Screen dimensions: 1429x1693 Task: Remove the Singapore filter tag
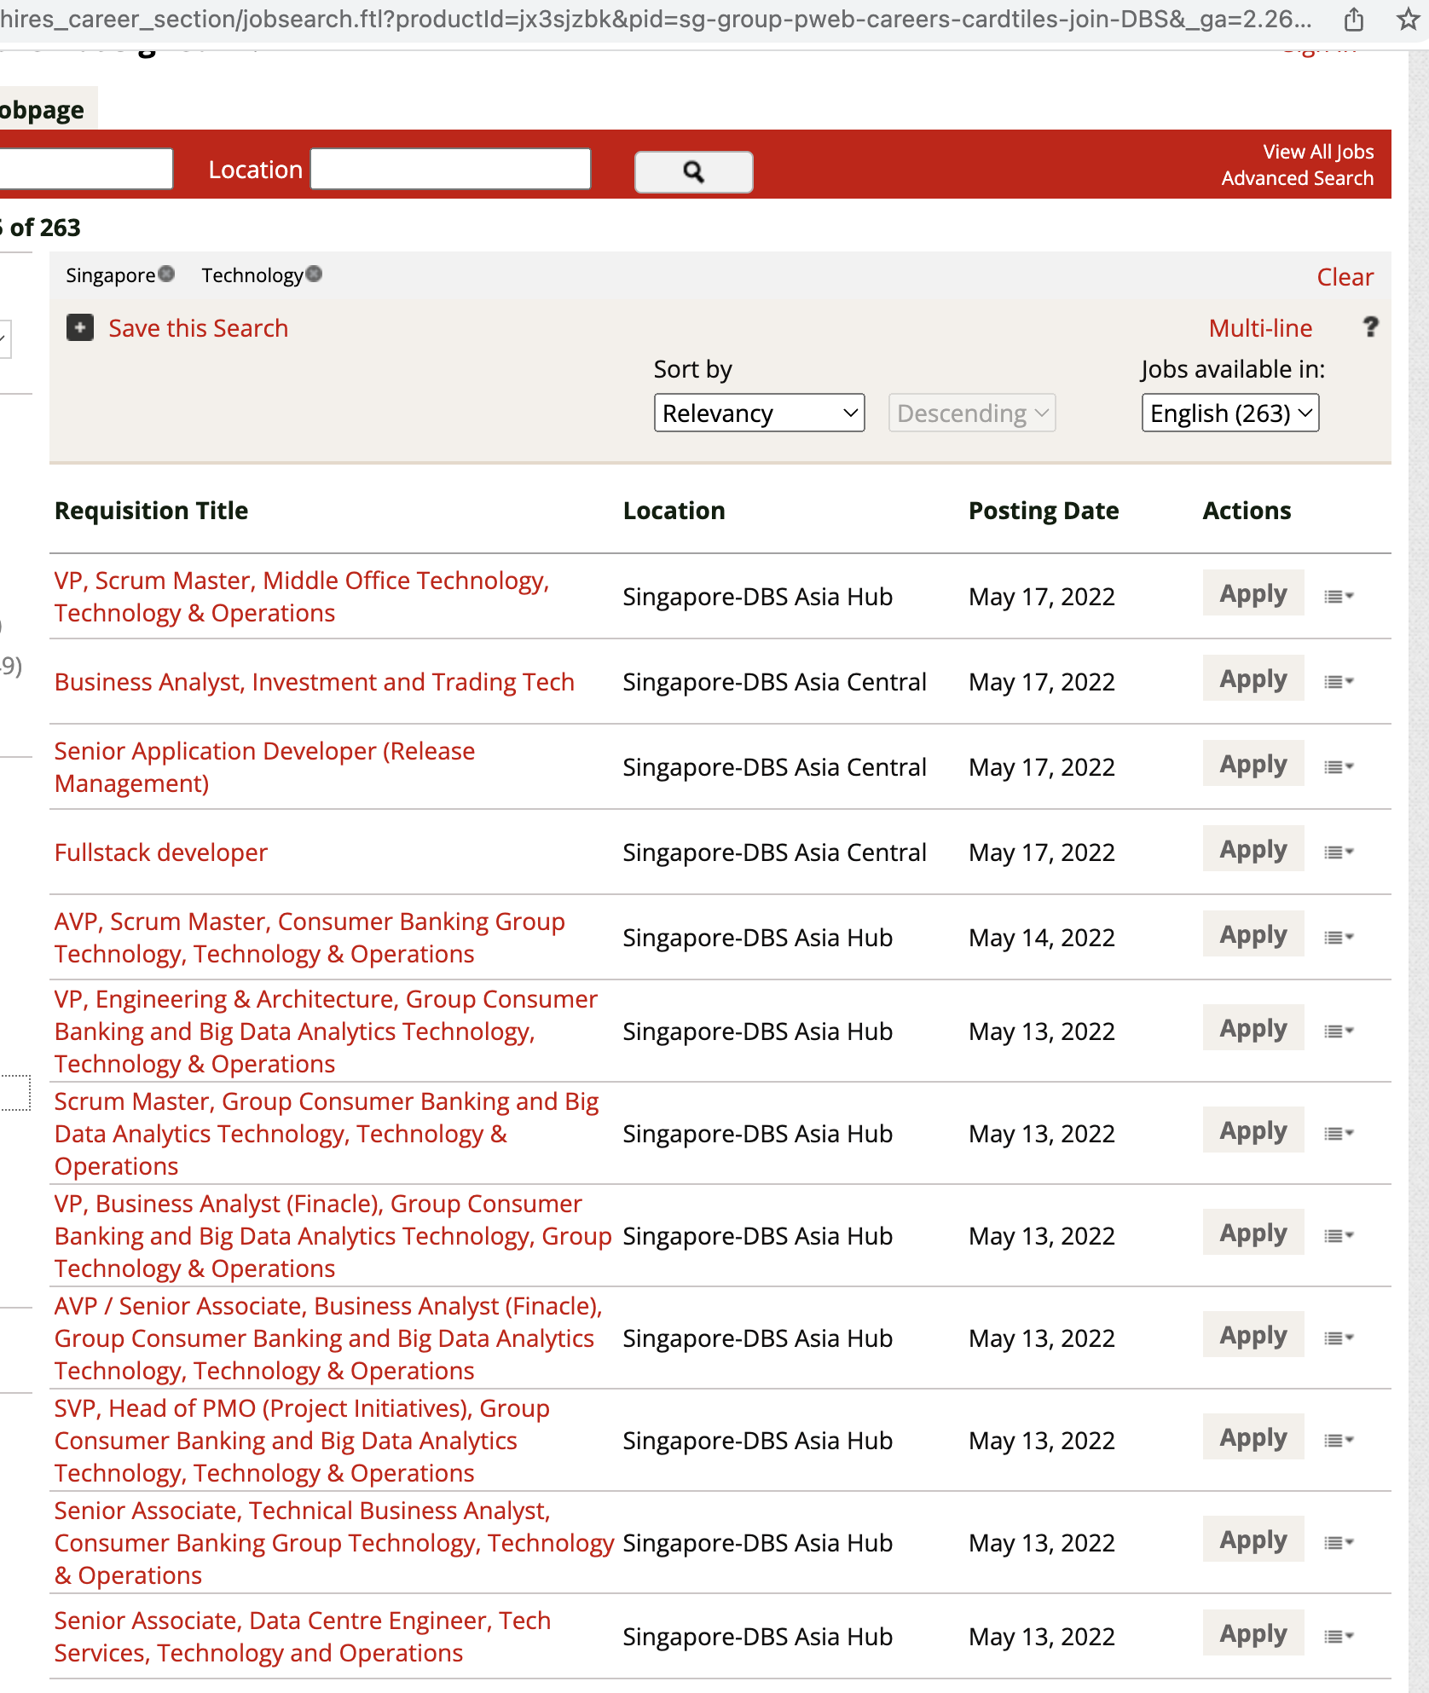click(167, 274)
